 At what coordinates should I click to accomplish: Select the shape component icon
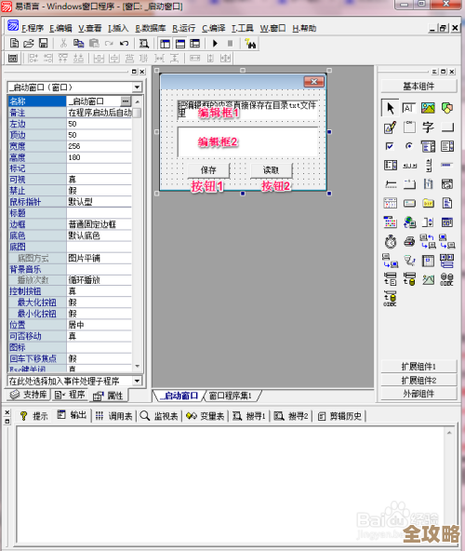[447, 108]
